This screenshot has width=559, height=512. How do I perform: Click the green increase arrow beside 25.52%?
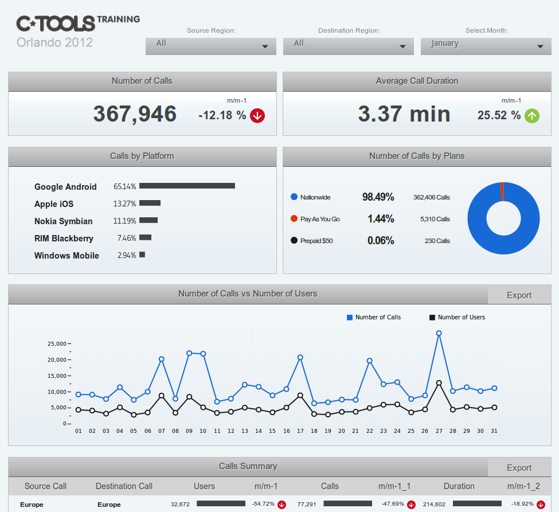click(x=532, y=115)
